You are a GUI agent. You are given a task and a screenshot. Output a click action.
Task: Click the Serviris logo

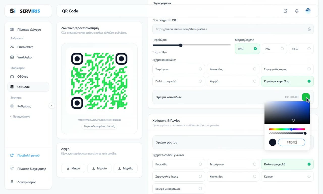pos(25,11)
